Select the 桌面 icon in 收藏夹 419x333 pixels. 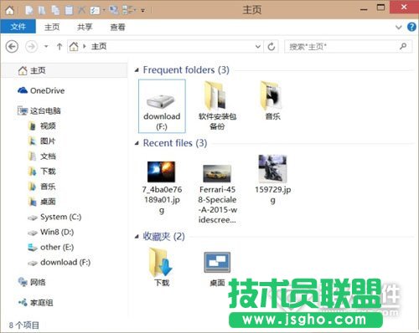pos(217,263)
